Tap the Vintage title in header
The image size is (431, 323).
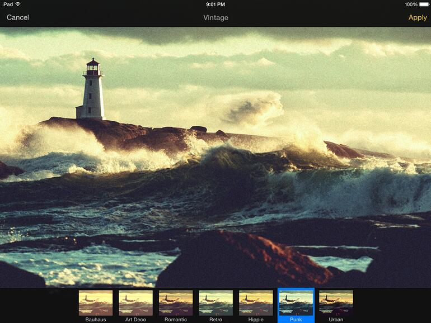click(x=215, y=17)
